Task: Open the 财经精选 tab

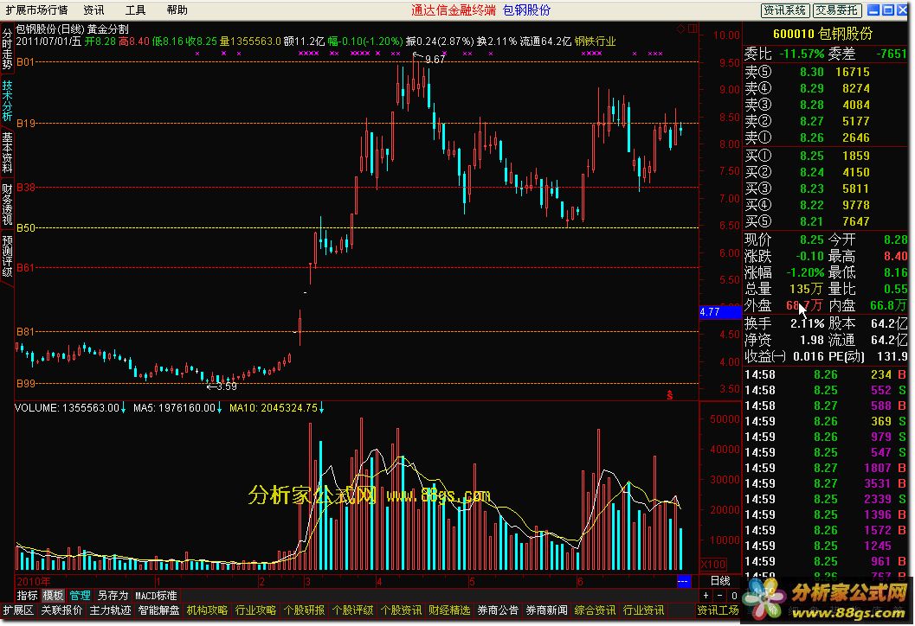Action: [448, 610]
